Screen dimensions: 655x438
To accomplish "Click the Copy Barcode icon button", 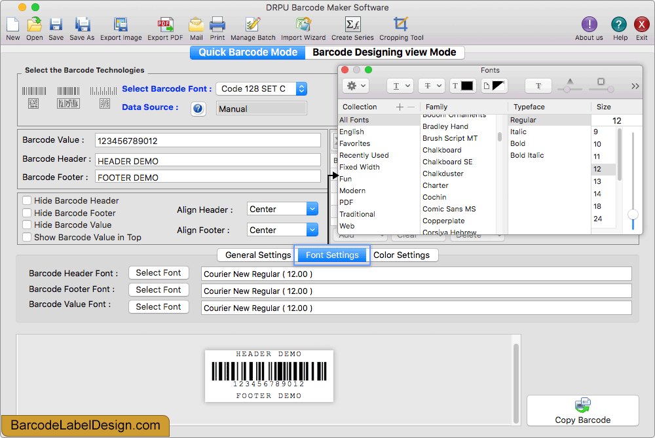I will (583, 411).
